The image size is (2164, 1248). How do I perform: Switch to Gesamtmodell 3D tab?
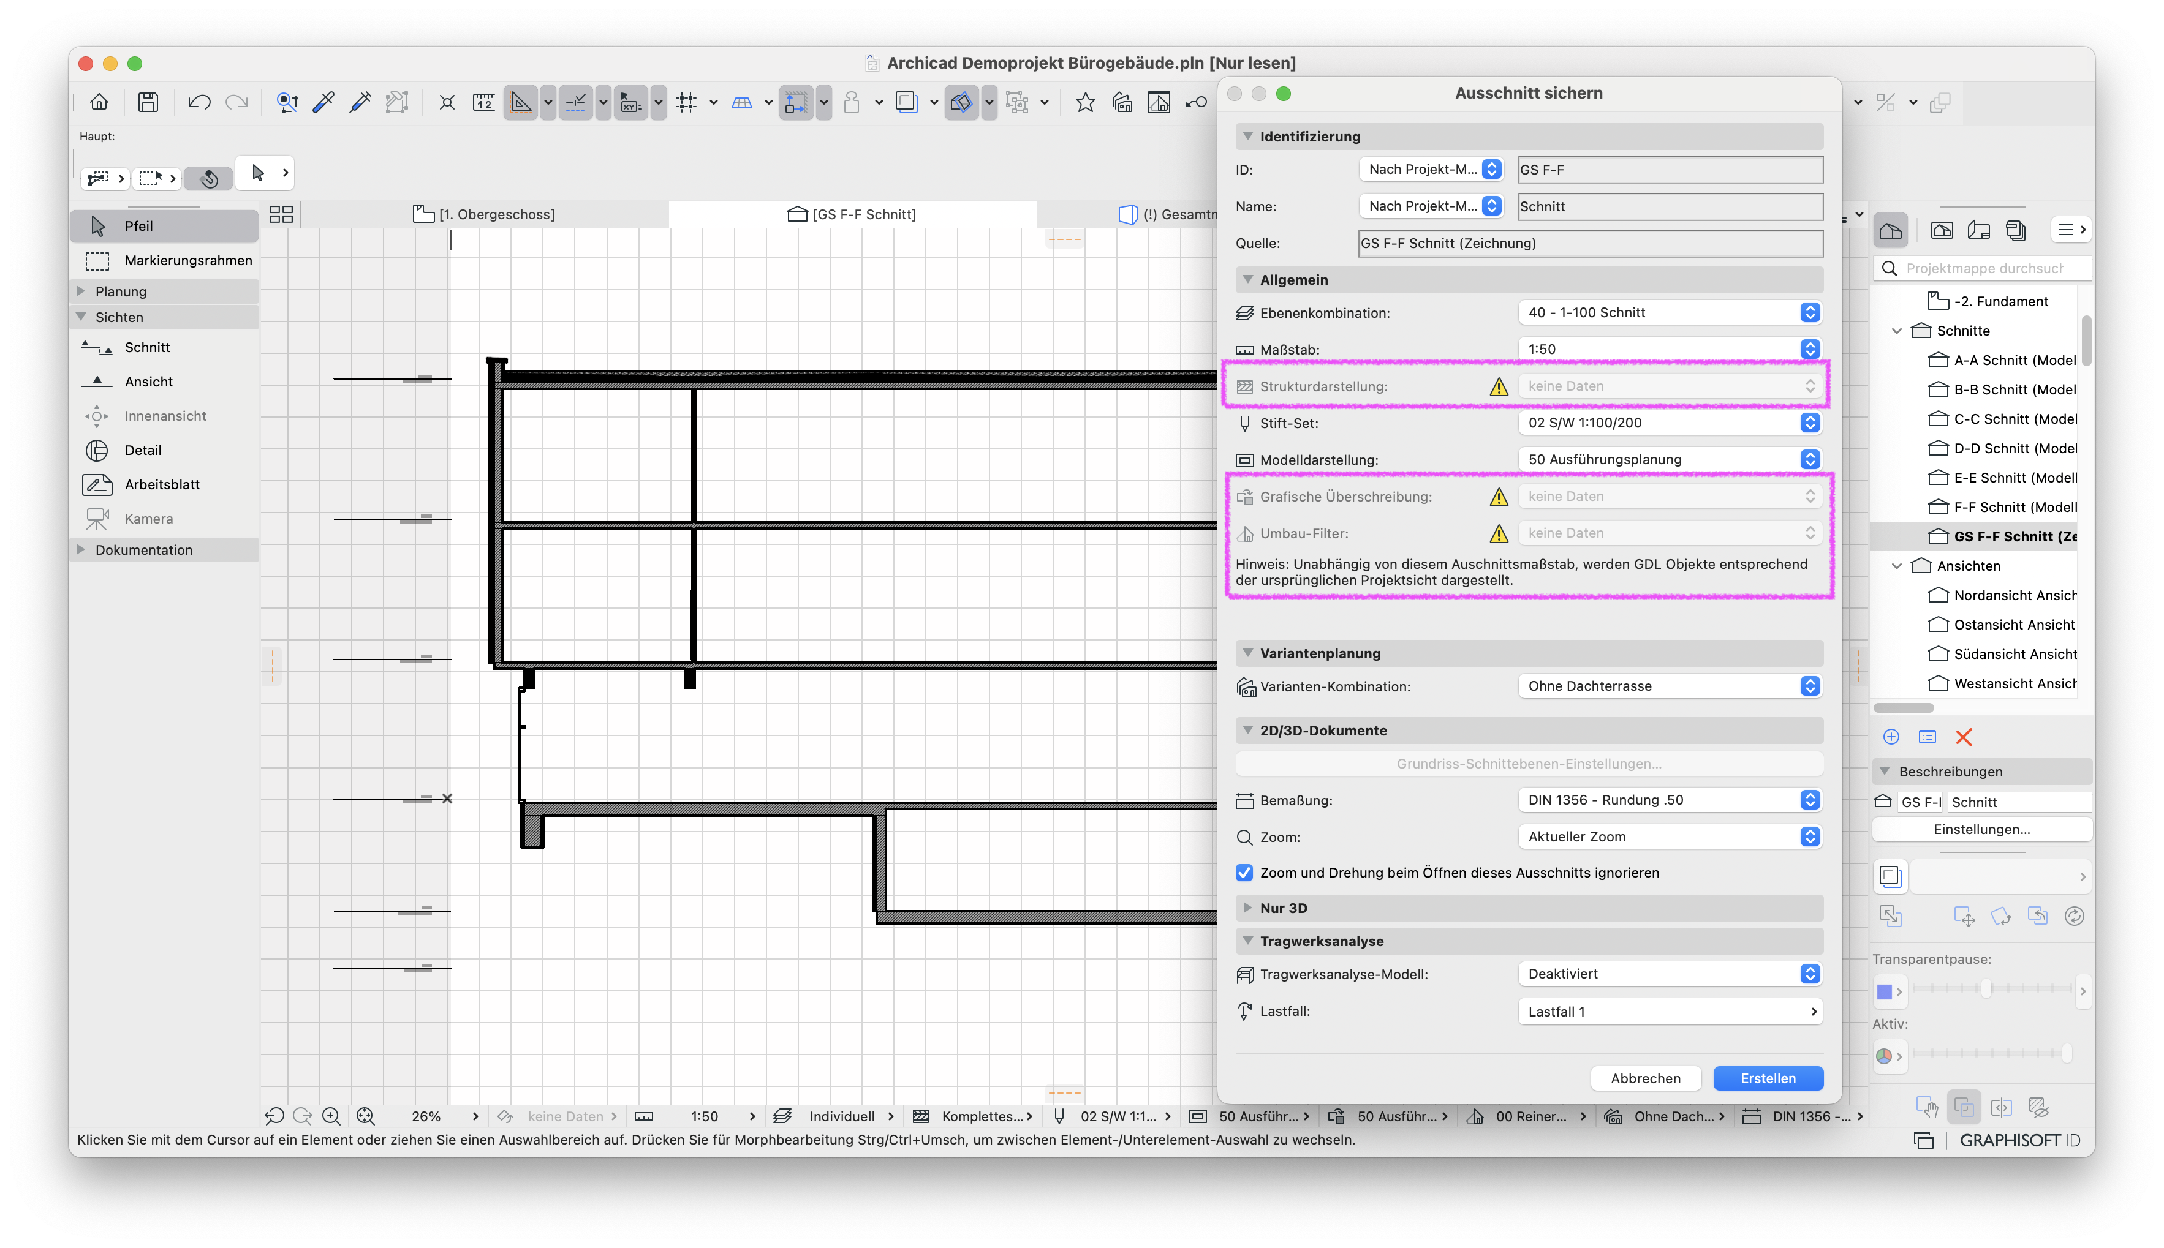(1168, 214)
